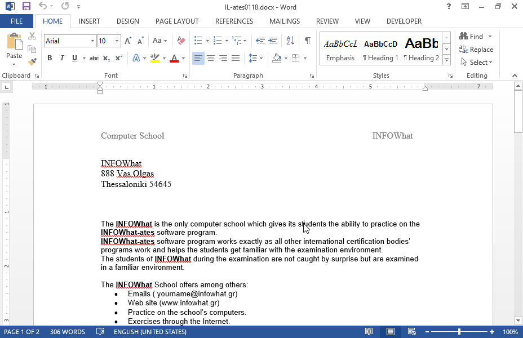
Task: Click the Format Painter brush icon
Action: pyautogui.click(x=32, y=61)
